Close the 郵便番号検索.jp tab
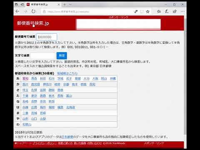Image resolution: width=200 pixels, height=150 pixels. pos(59,5)
